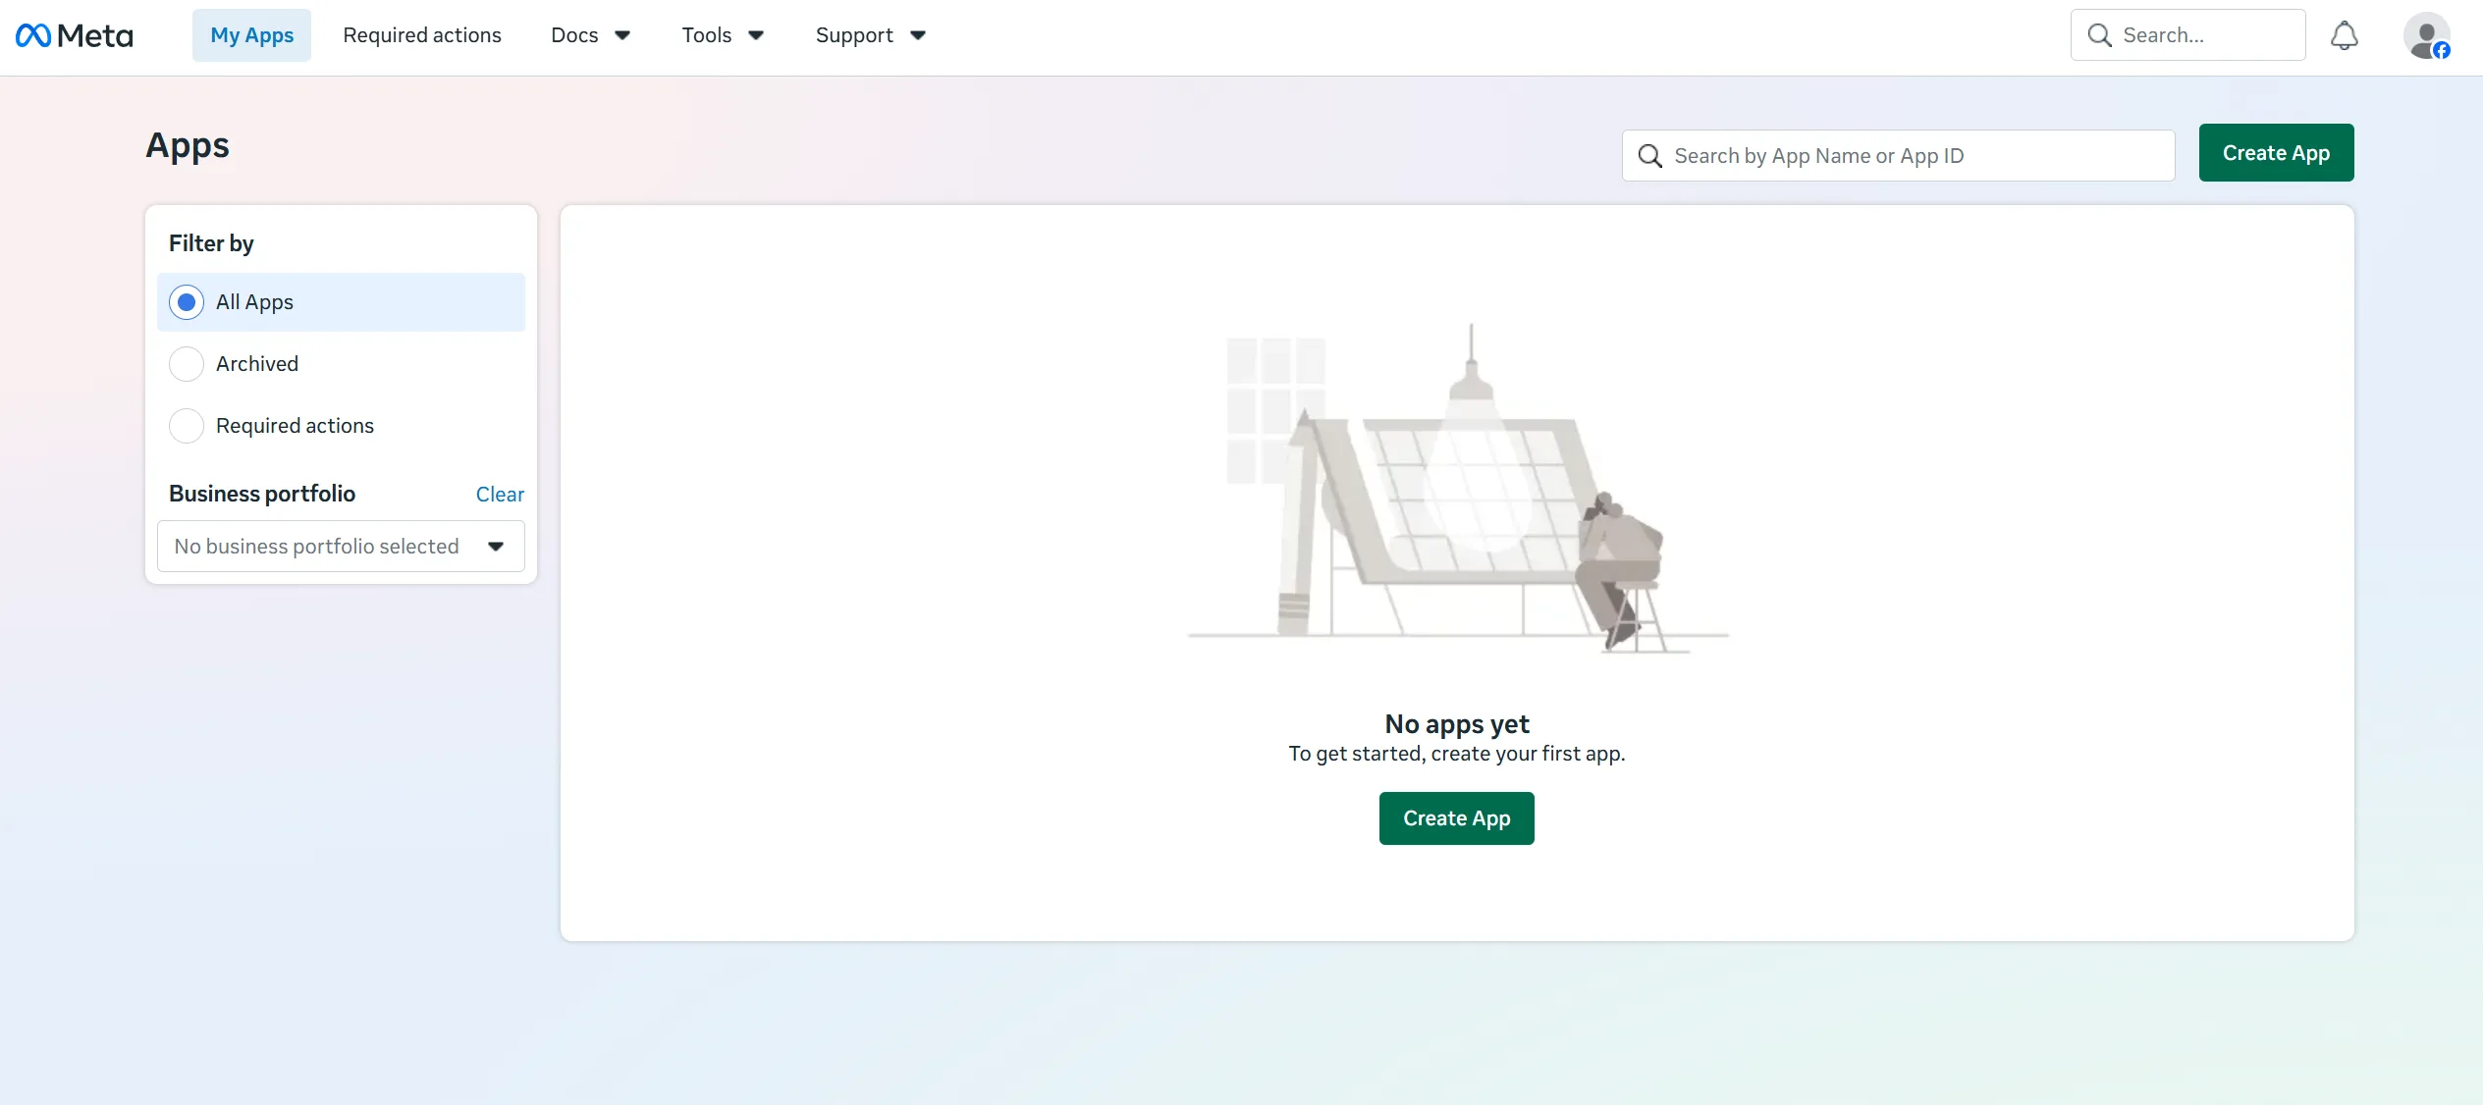This screenshot has height=1105, width=2483.
Task: Expand the Docs dropdown
Action: click(x=590, y=35)
